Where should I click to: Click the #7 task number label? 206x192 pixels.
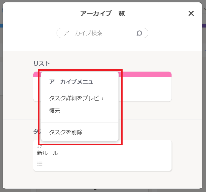(40, 147)
